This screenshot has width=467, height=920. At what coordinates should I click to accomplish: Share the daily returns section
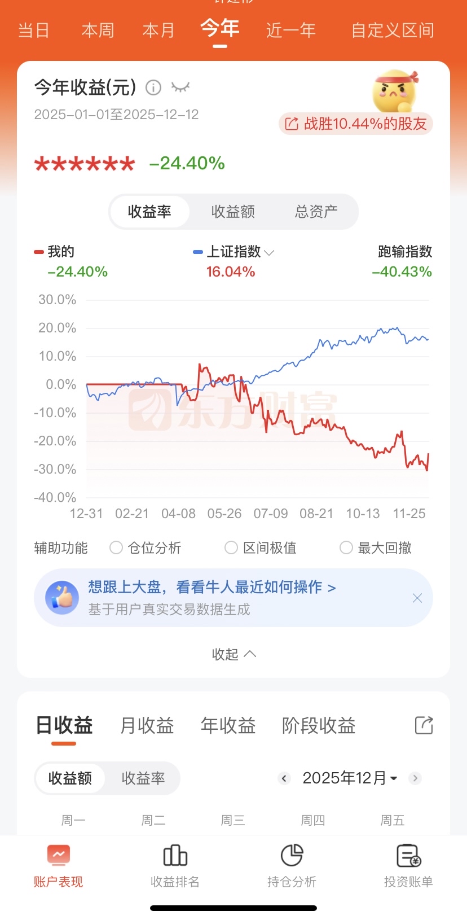tap(424, 725)
